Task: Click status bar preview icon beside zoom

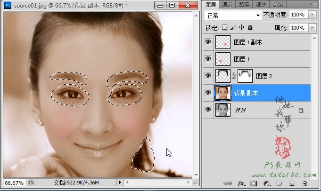Action: point(31,182)
